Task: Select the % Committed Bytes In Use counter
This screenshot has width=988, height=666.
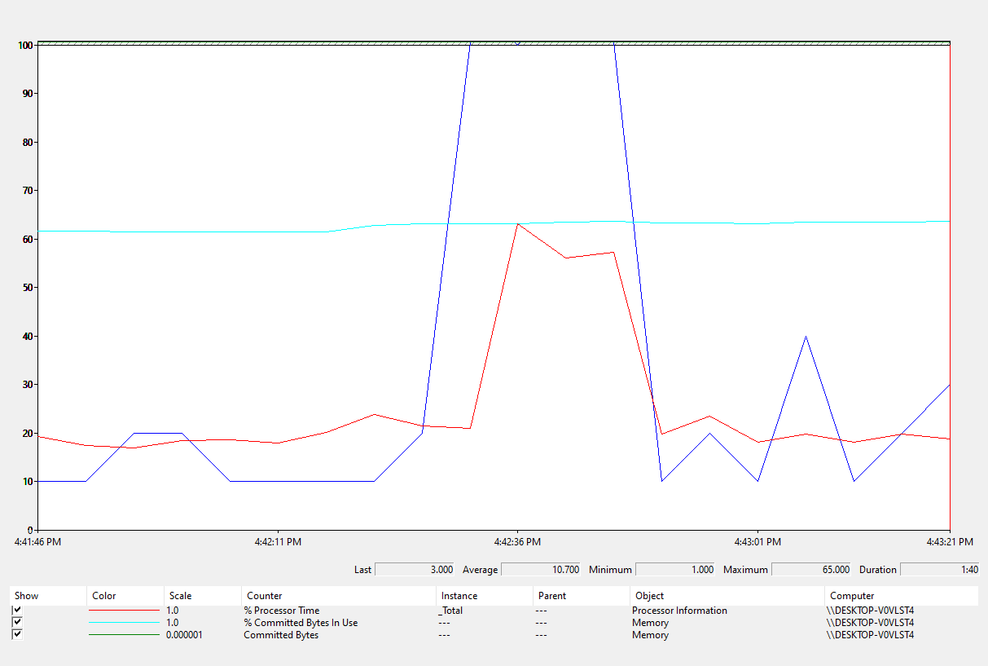Action: point(301,623)
